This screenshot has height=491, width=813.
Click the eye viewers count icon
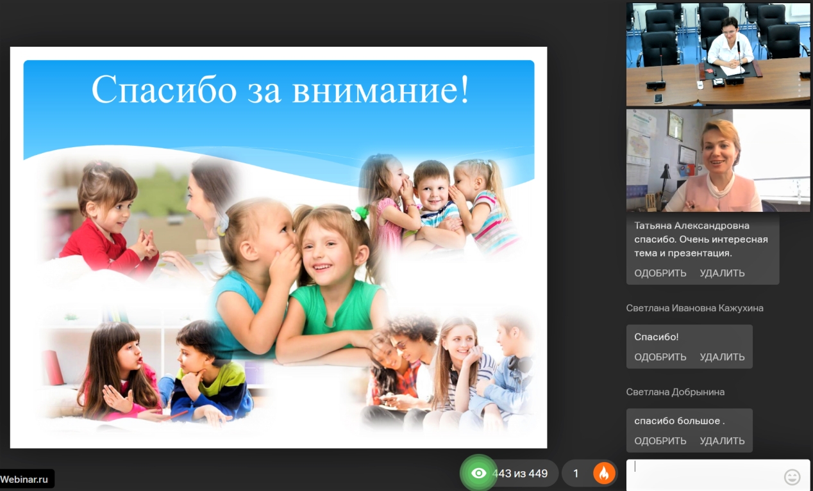click(x=478, y=474)
